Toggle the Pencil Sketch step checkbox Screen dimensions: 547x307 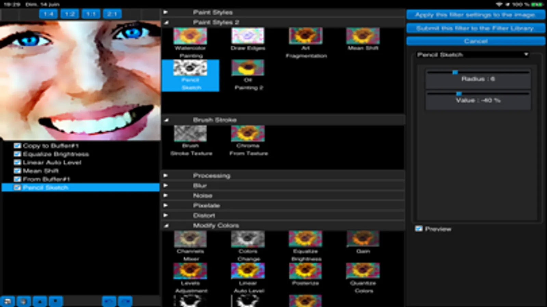click(17, 187)
